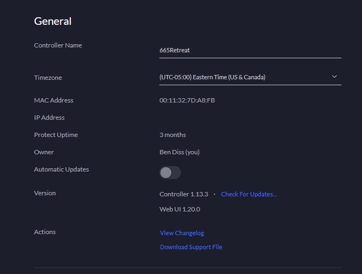This screenshot has height=274, width=362.
Task: Toggle the Automatic Updates switch
Action: (170, 173)
